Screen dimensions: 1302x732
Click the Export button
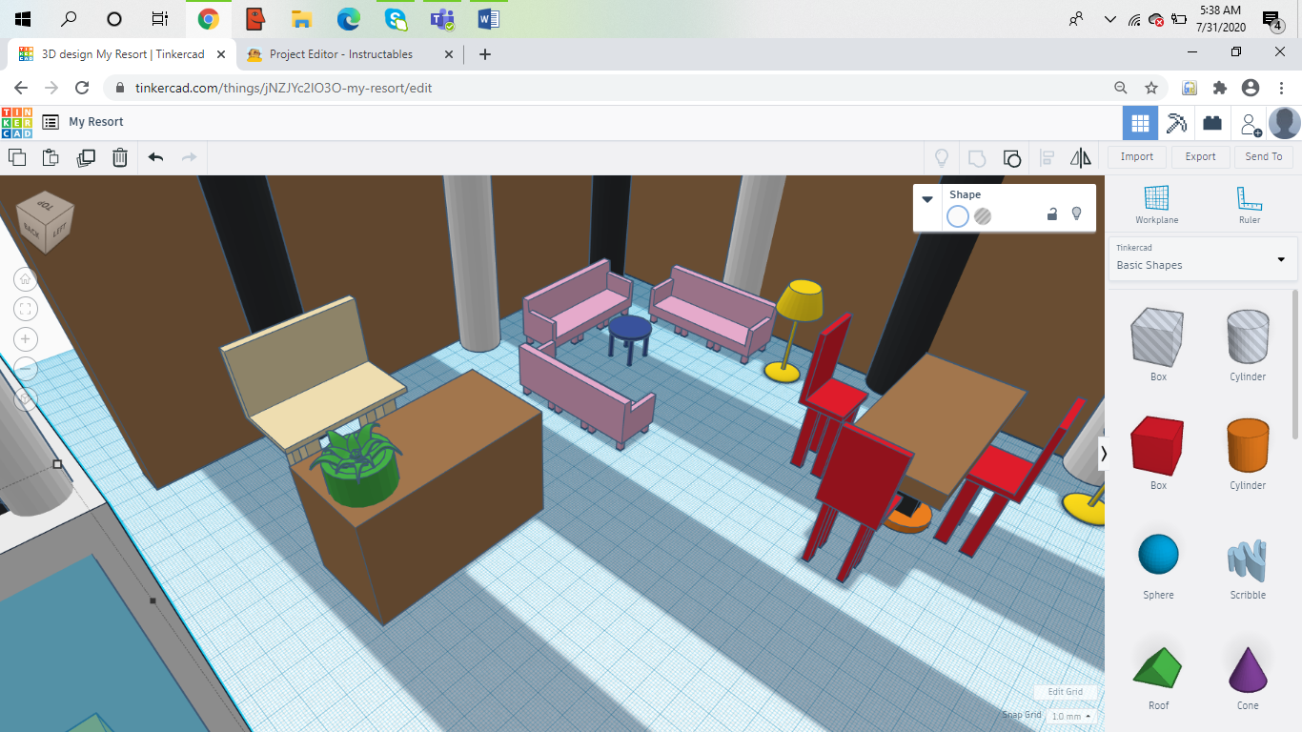[1200, 157]
